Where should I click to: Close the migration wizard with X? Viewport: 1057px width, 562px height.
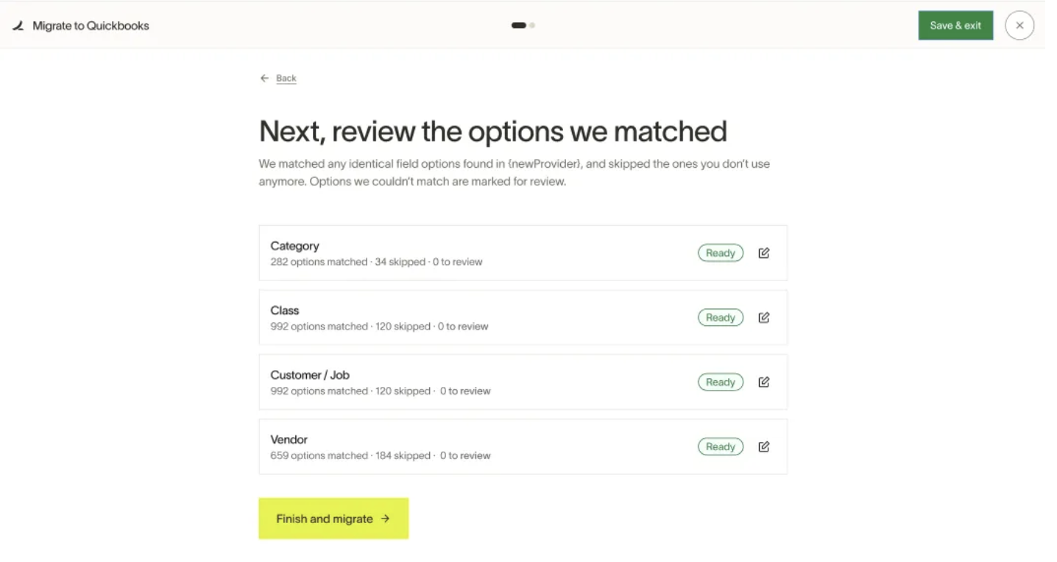click(1019, 25)
